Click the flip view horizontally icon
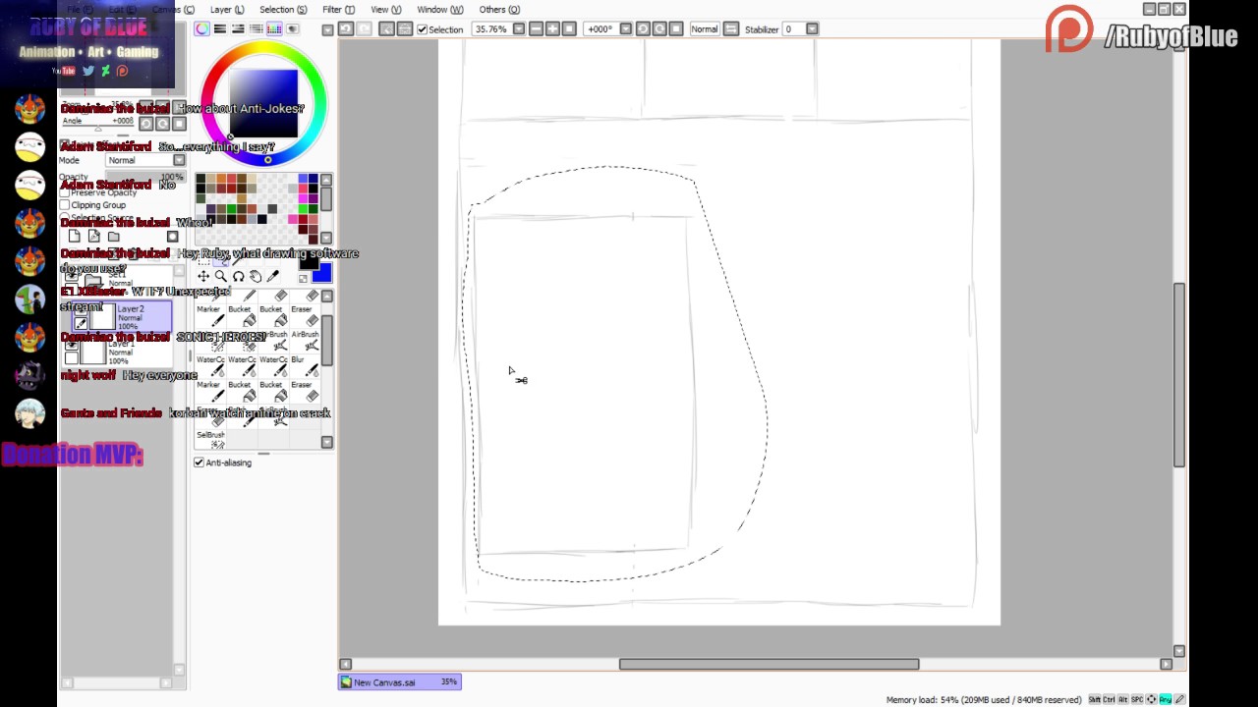The height and width of the screenshot is (707, 1258). tap(731, 29)
